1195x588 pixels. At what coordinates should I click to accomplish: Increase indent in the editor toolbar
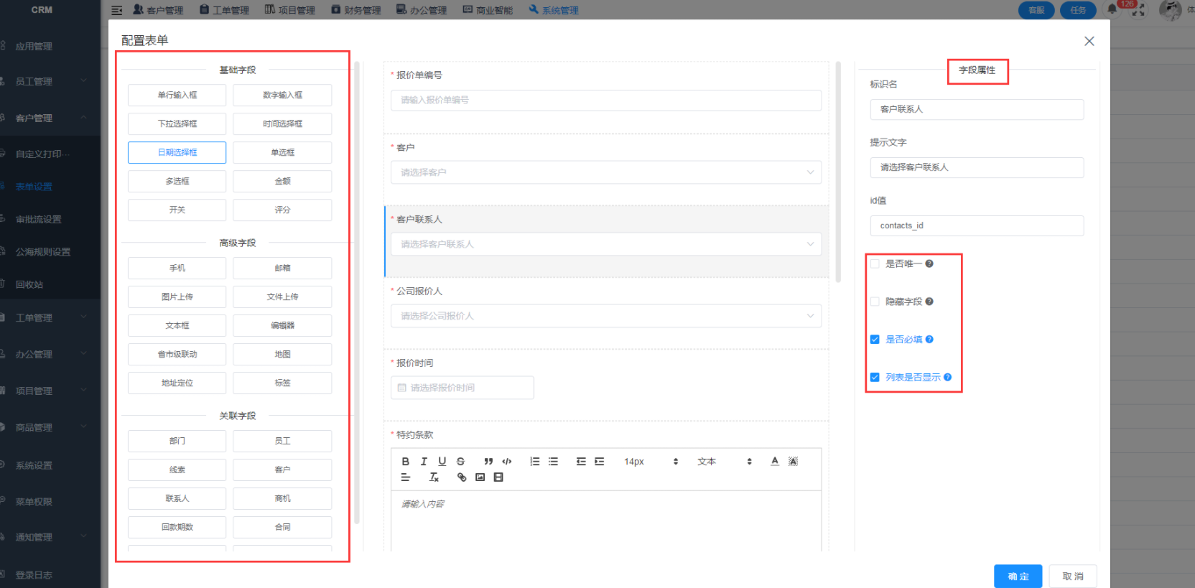(599, 462)
